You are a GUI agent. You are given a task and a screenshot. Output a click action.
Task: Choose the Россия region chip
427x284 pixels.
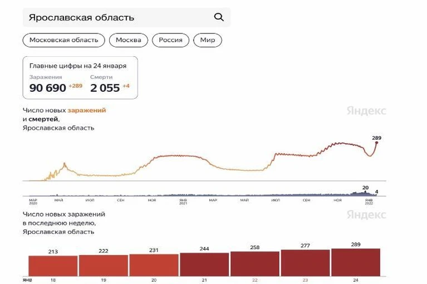click(170, 40)
